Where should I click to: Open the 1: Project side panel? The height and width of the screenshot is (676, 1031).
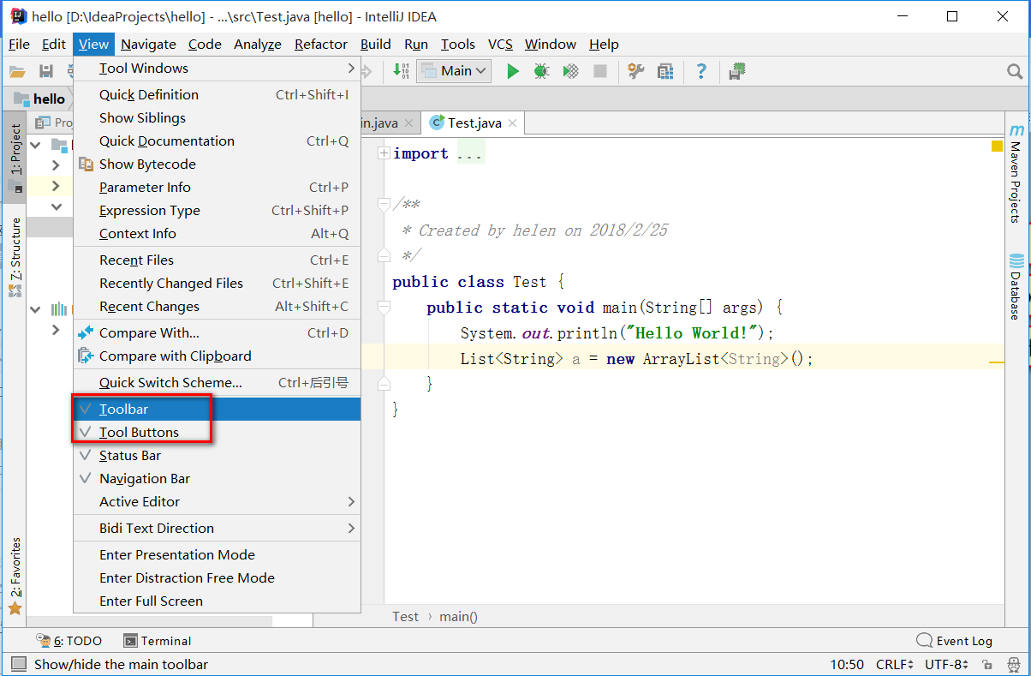click(15, 158)
